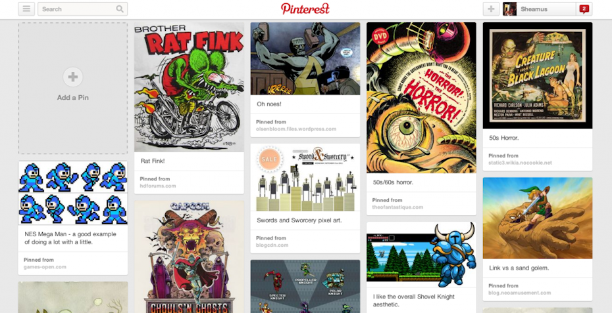This screenshot has width=612, height=313.
Task: Follow the theofantastique.com source link
Action: (x=397, y=207)
